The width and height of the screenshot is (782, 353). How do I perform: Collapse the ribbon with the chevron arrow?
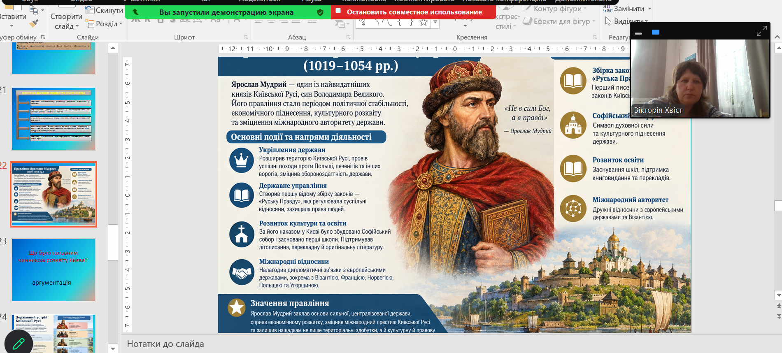click(x=777, y=37)
